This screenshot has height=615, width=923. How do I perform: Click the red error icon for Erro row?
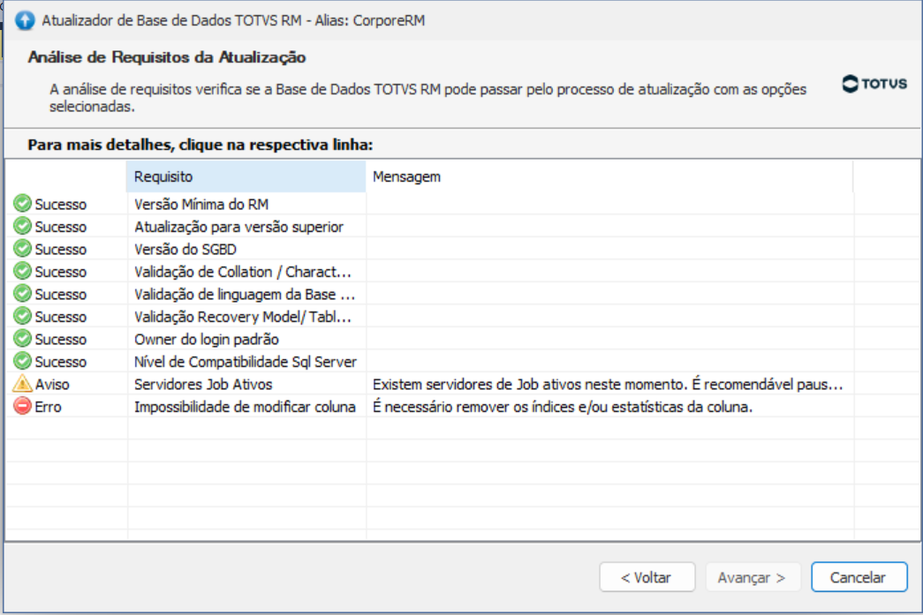pos(22,406)
